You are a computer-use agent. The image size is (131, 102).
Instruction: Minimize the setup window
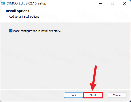click(x=101, y=3)
